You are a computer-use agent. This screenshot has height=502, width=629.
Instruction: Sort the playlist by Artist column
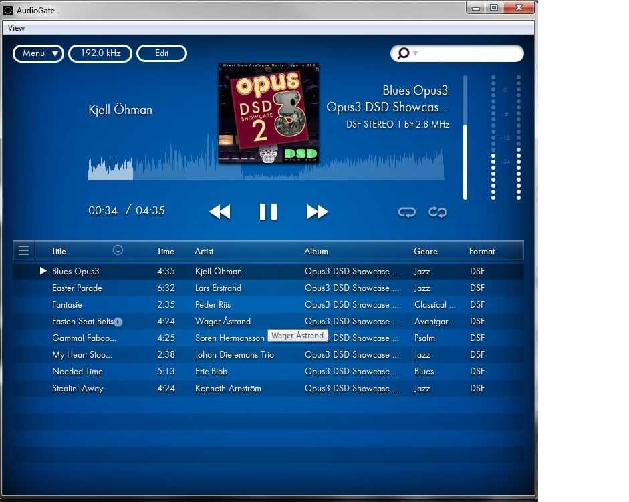(204, 251)
